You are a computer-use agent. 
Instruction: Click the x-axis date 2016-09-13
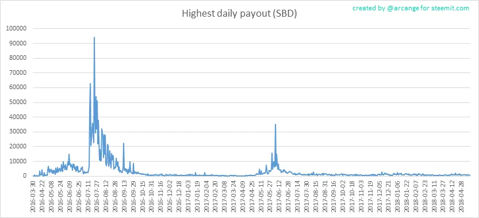coord(124,196)
